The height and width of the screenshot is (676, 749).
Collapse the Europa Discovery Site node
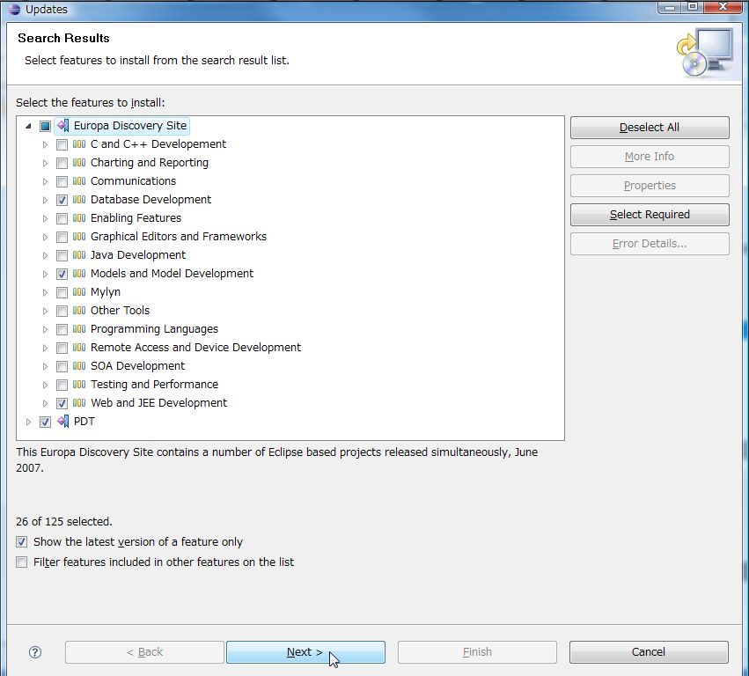pos(29,126)
